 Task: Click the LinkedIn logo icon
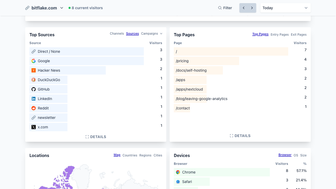pyautogui.click(x=34, y=99)
